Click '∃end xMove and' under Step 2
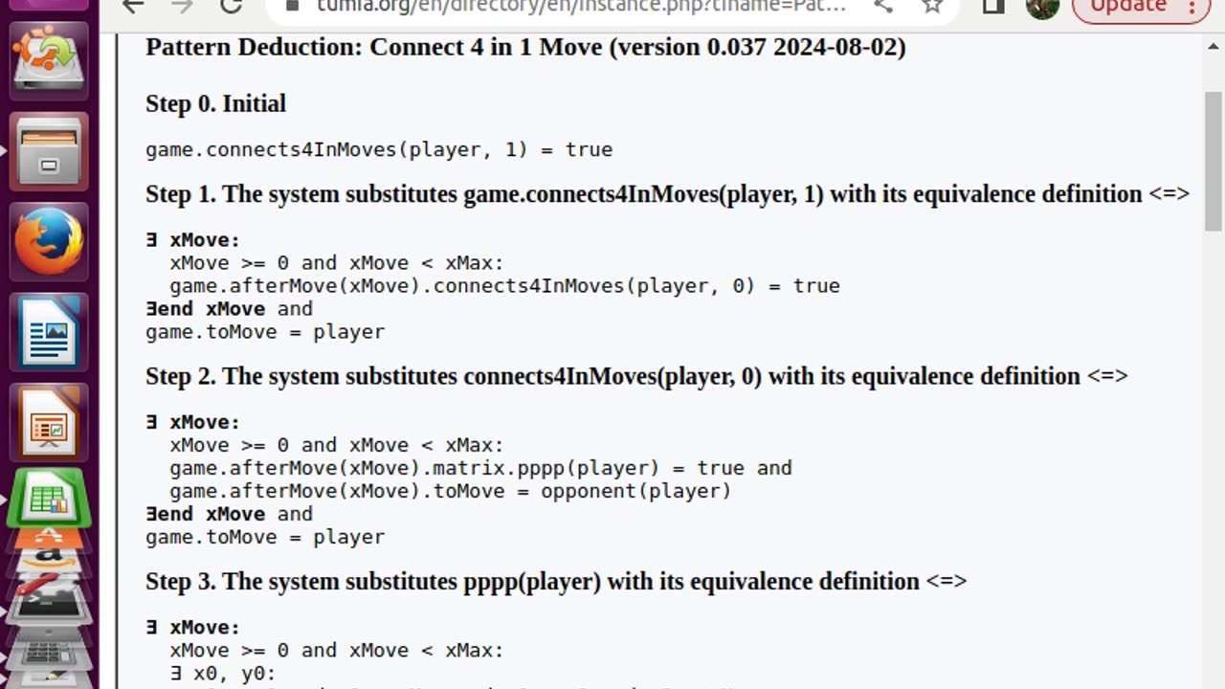This screenshot has width=1225, height=689. tap(229, 514)
